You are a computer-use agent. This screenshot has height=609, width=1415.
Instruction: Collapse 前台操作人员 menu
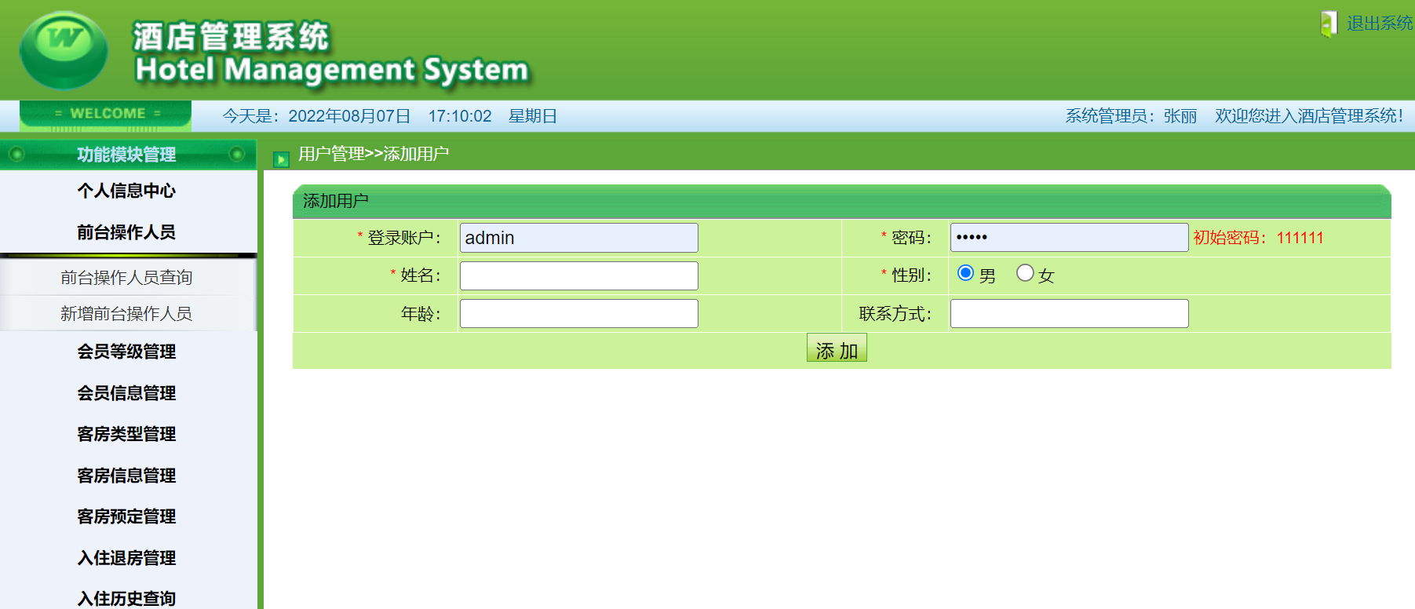(x=126, y=232)
